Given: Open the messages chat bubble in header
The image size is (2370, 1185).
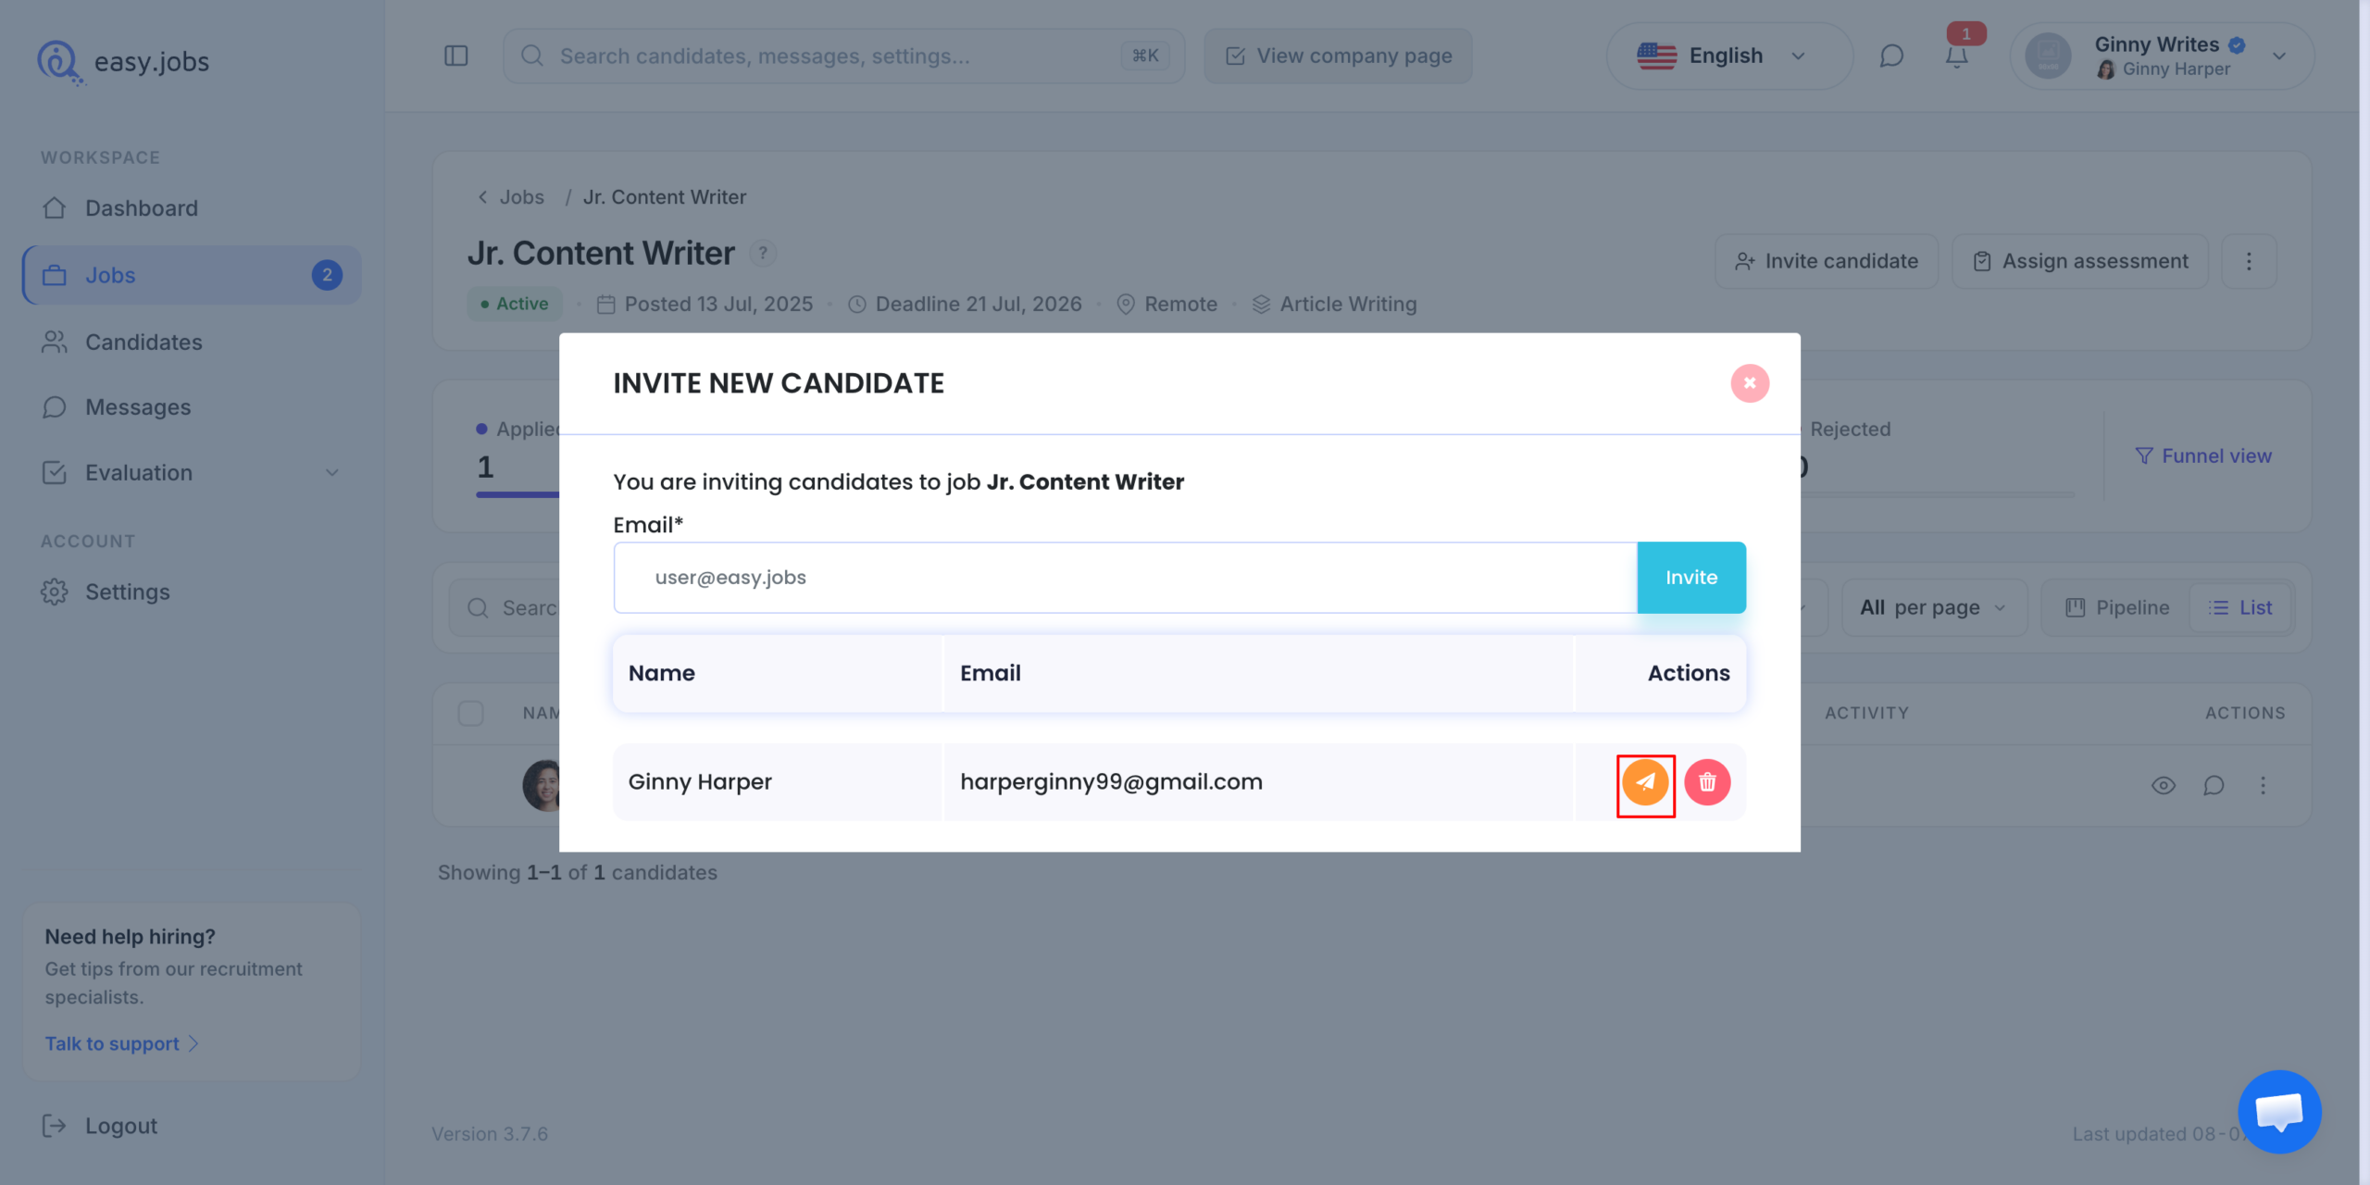Looking at the screenshot, I should coord(1891,56).
